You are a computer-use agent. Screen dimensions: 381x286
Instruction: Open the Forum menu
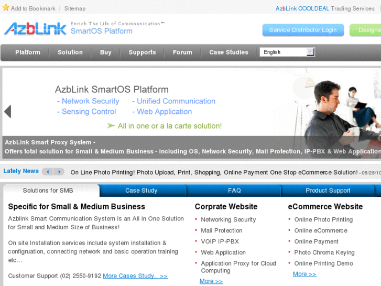coord(182,52)
